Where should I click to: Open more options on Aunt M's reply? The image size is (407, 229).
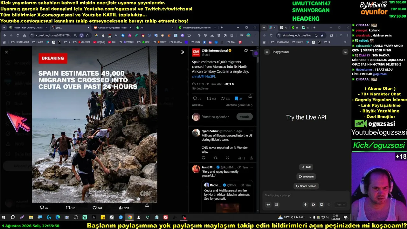(x=251, y=167)
